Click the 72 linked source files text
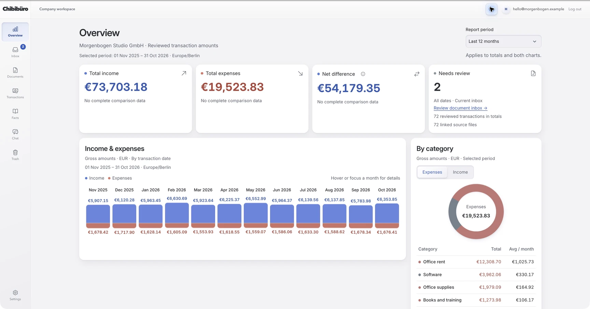The width and height of the screenshot is (590, 309). (455, 125)
